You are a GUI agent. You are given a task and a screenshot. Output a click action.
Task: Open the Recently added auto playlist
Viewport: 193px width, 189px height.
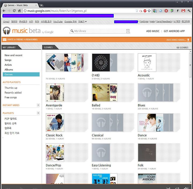point(13,93)
